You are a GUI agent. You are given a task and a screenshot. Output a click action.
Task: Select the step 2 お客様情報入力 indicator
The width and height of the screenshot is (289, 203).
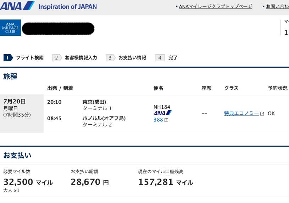click(x=75, y=58)
